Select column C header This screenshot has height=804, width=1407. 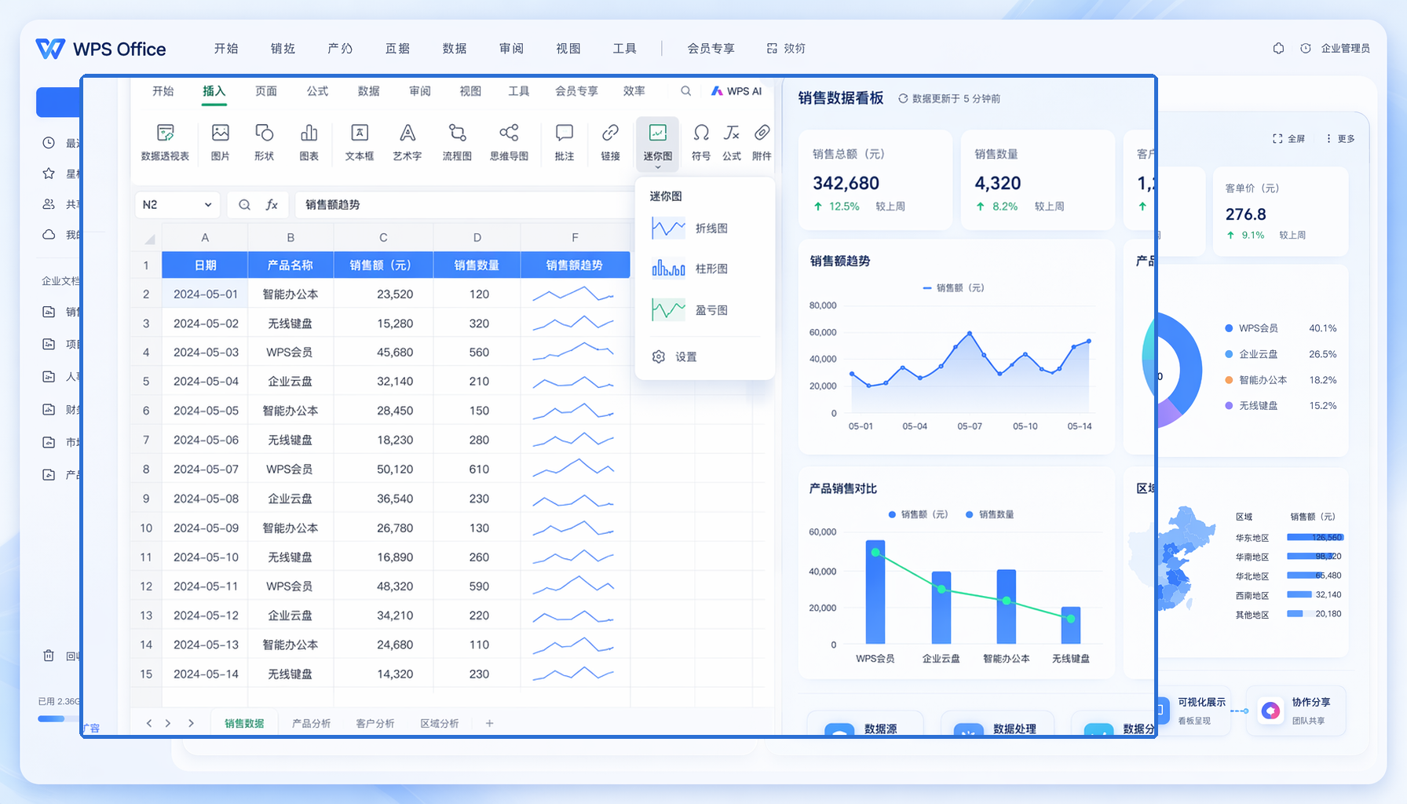pos(383,238)
